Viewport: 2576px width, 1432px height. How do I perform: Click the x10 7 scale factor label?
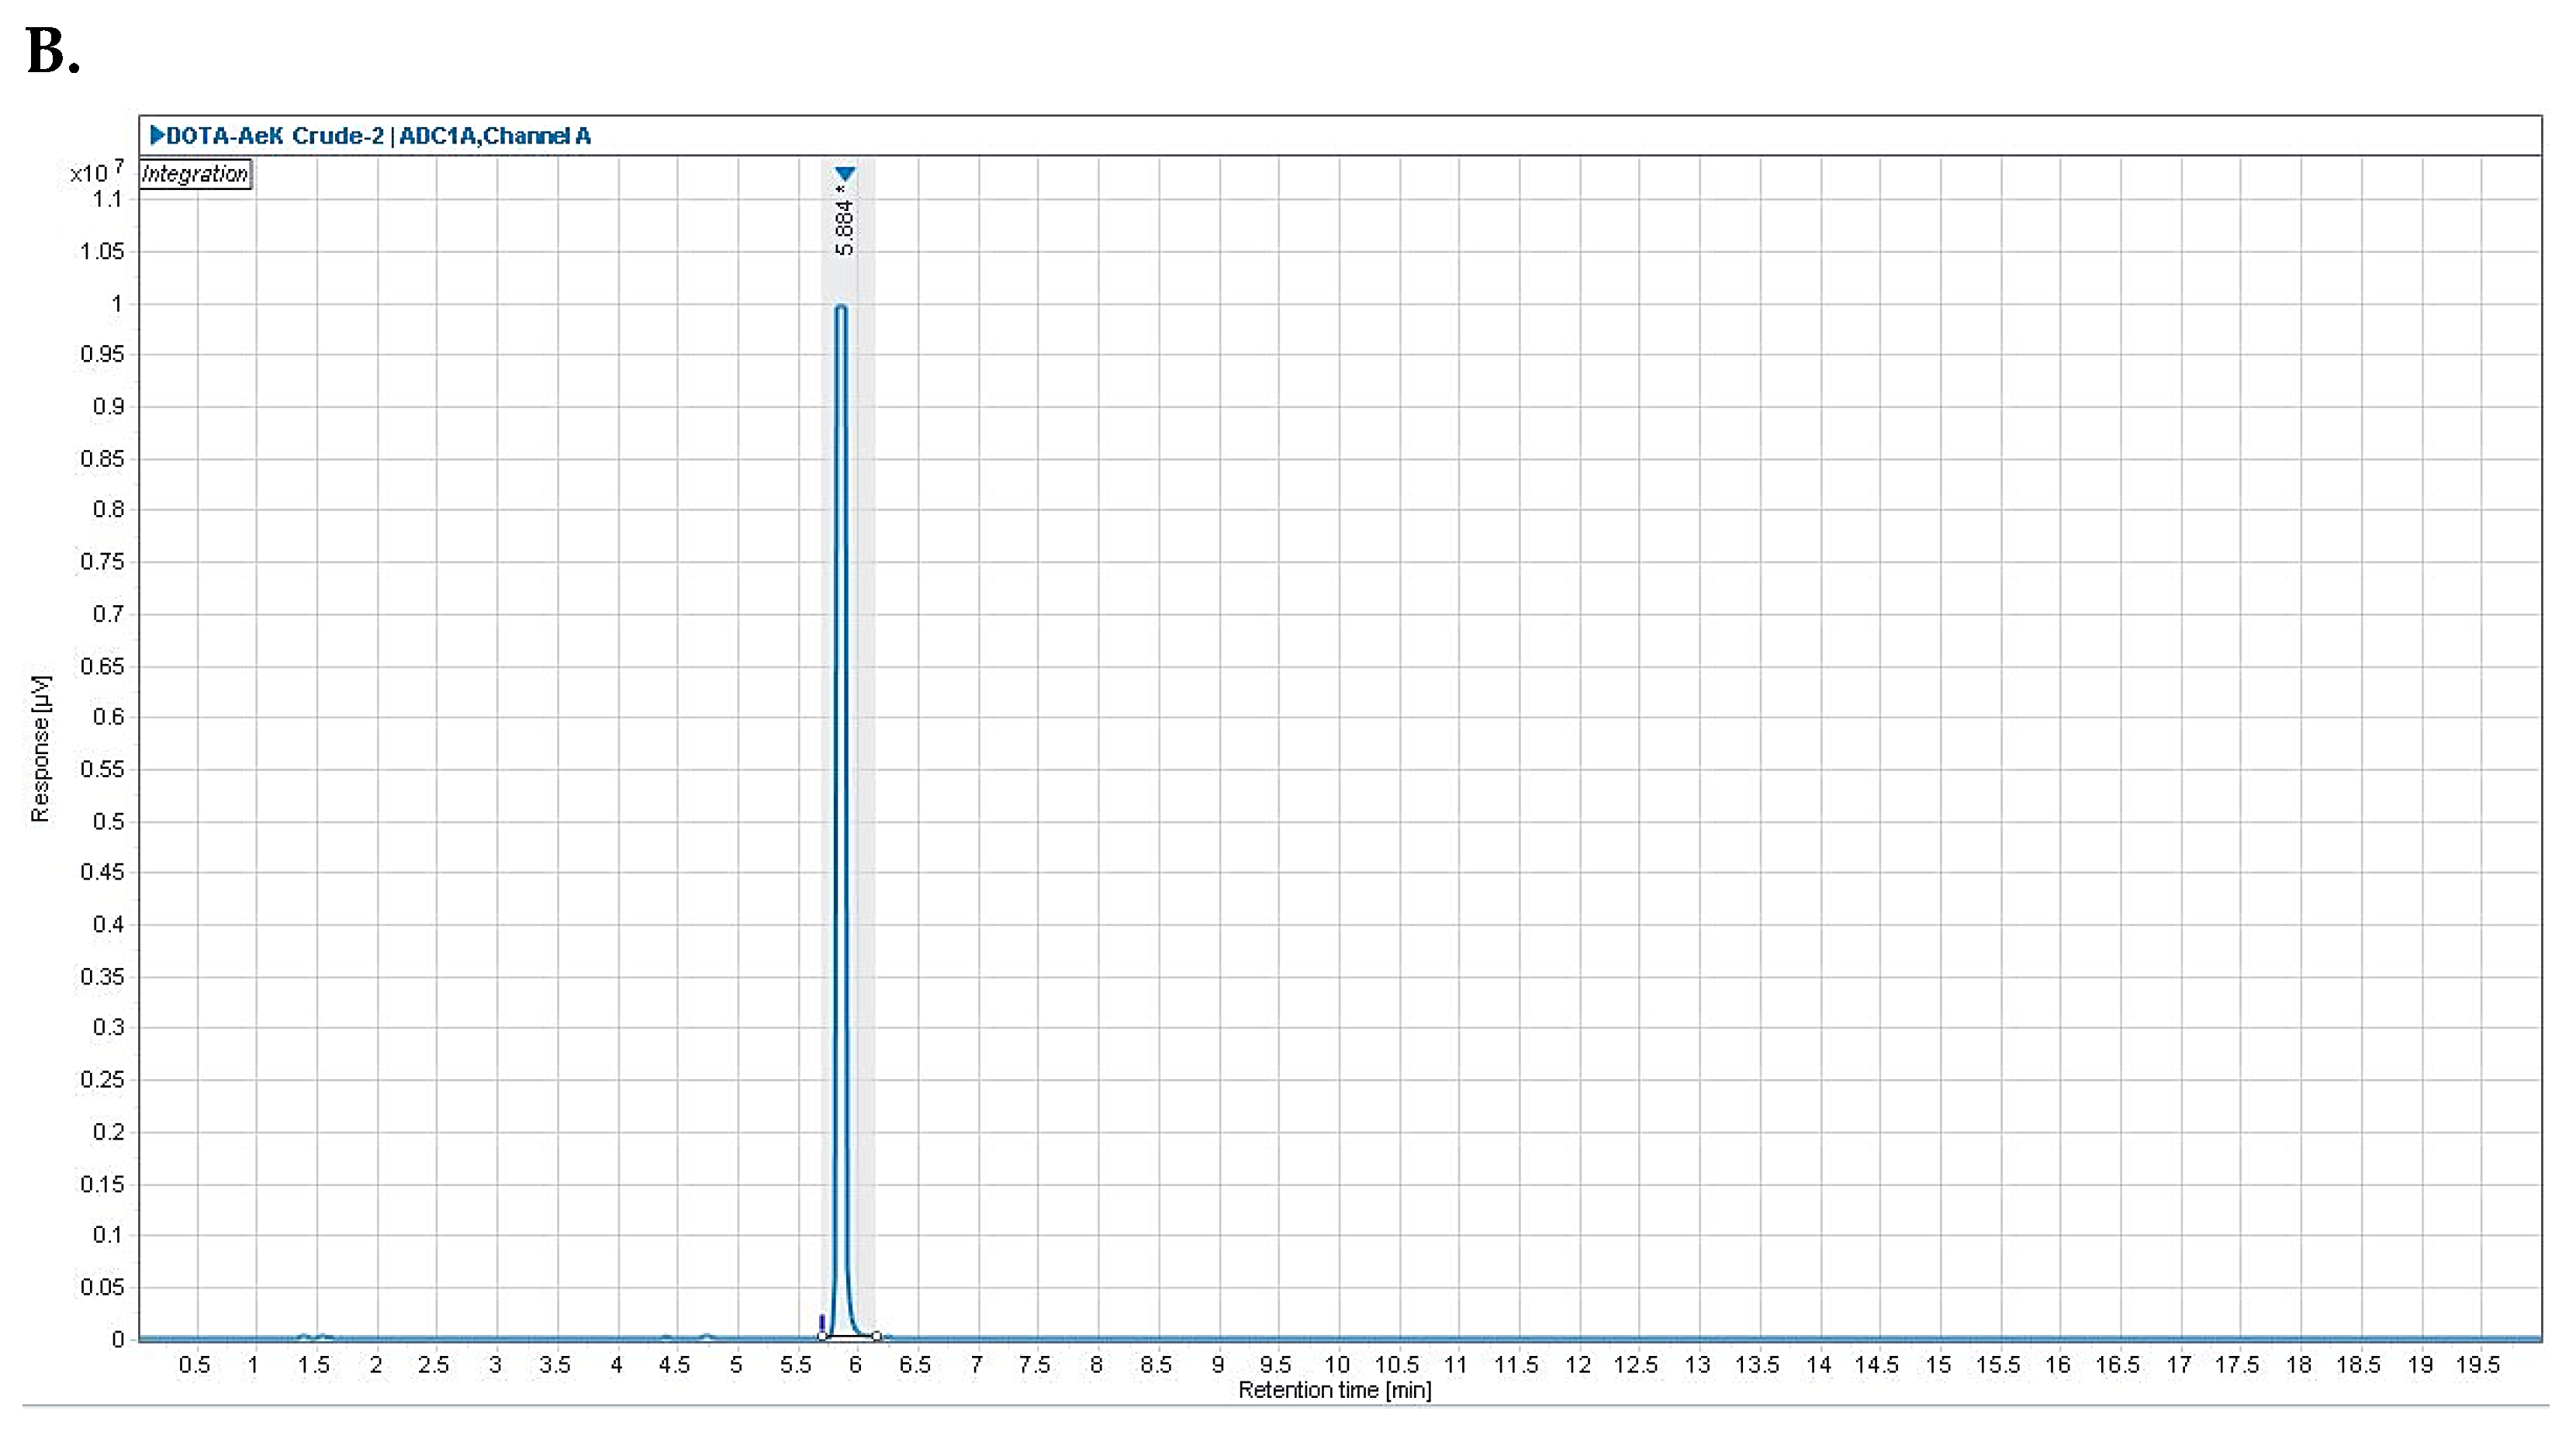pos(96,172)
